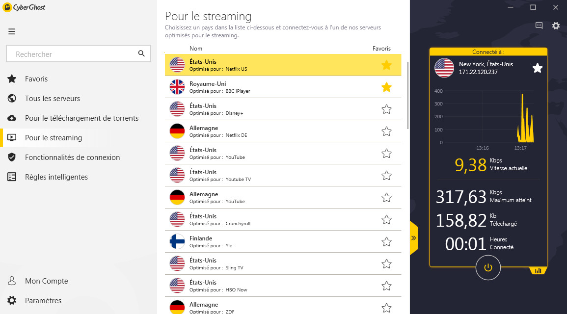Click the Finland flag icon
567x314 pixels.
(177, 242)
